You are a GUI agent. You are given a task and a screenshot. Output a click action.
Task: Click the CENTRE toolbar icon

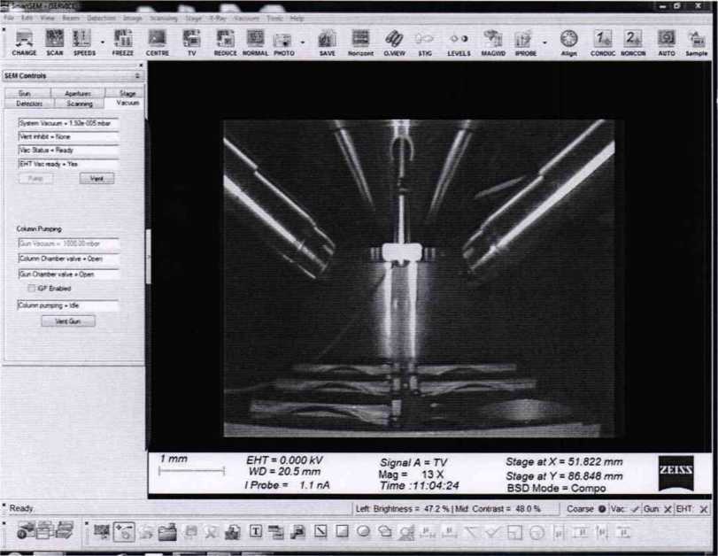point(157,40)
